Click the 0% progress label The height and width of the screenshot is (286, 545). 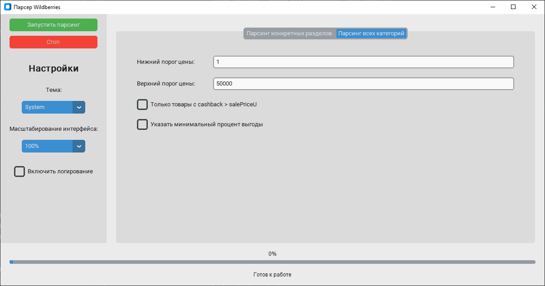click(x=272, y=254)
